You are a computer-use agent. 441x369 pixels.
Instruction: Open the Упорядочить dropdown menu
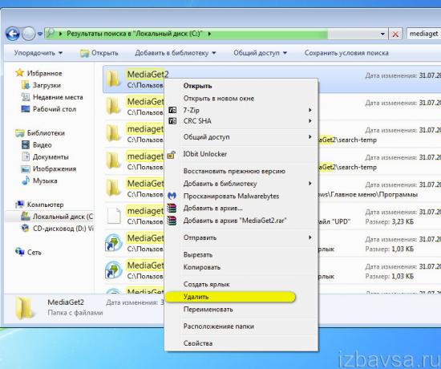38,53
